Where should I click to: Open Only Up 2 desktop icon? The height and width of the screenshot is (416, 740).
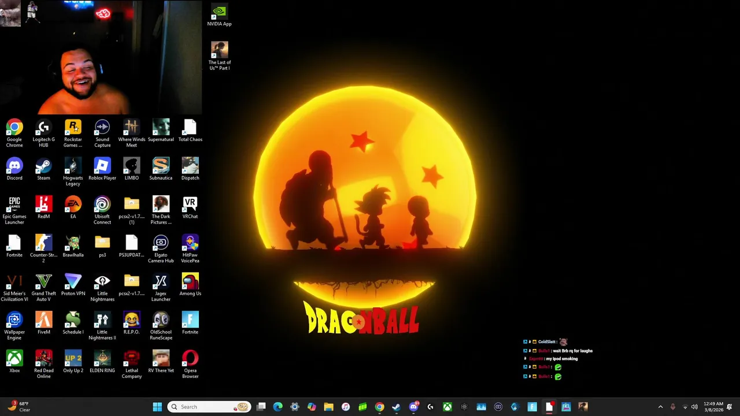tap(73, 363)
